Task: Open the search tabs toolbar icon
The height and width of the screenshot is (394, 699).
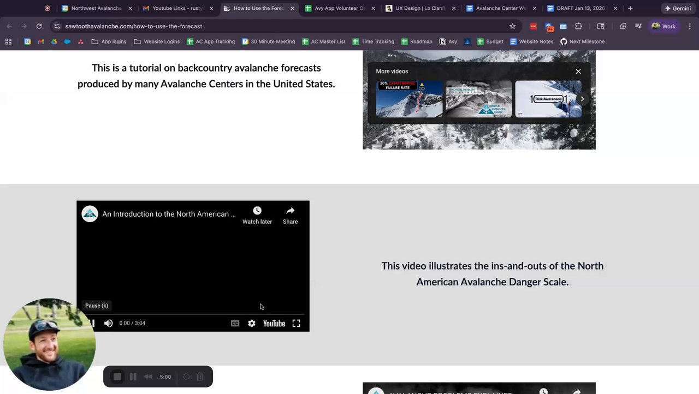Action: click(x=601, y=26)
